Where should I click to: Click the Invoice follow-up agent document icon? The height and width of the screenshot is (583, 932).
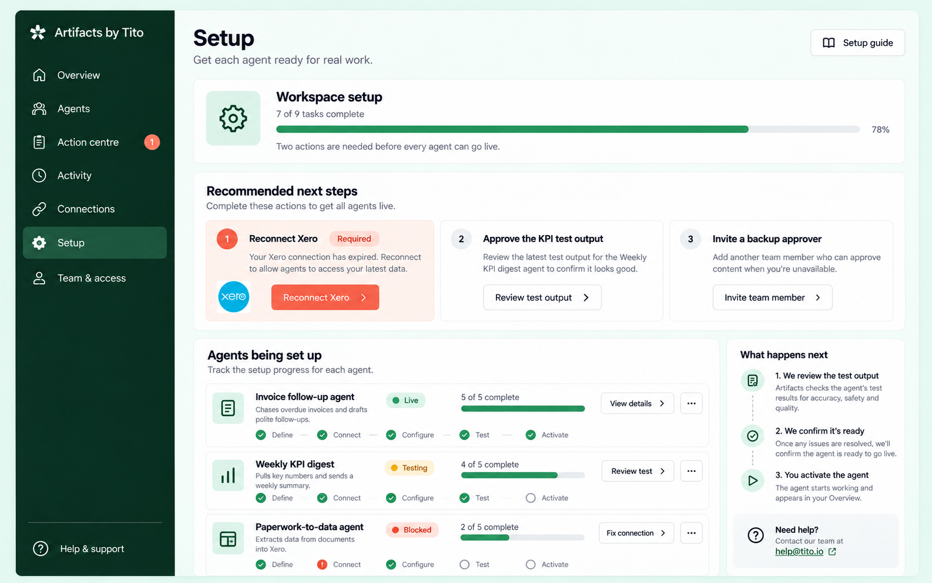coord(228,408)
